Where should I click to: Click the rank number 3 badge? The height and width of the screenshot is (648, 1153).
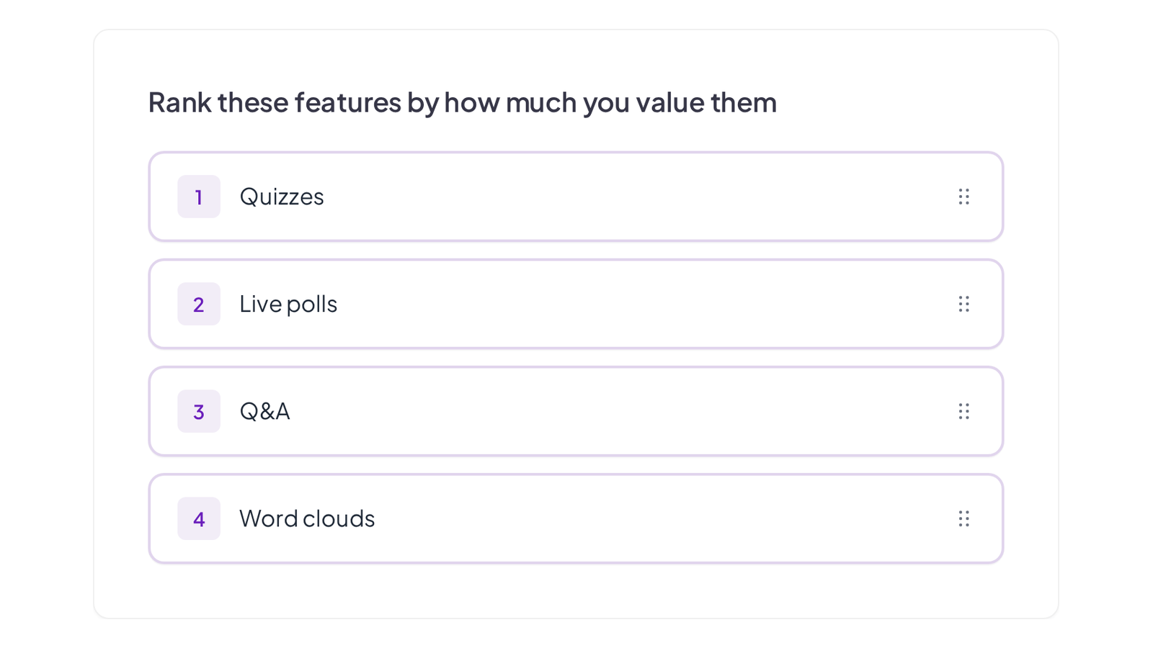(199, 411)
